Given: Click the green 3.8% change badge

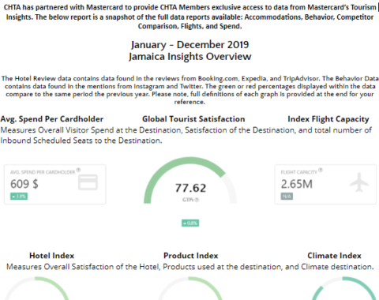Looking at the screenshot, I should pos(19,197).
